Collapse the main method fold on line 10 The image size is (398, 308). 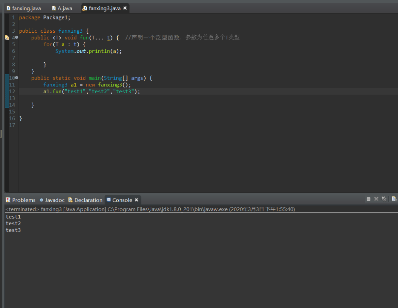(x=17, y=78)
